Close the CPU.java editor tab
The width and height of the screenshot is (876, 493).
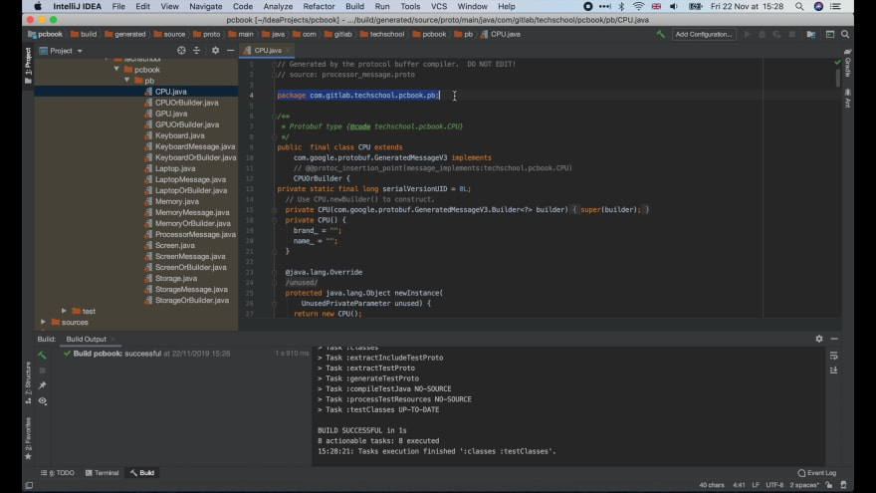pyautogui.click(x=289, y=51)
